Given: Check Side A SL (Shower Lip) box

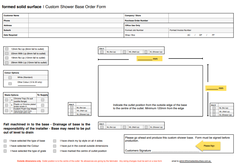Looking at the screenshot, I should (x=146, y=52).
